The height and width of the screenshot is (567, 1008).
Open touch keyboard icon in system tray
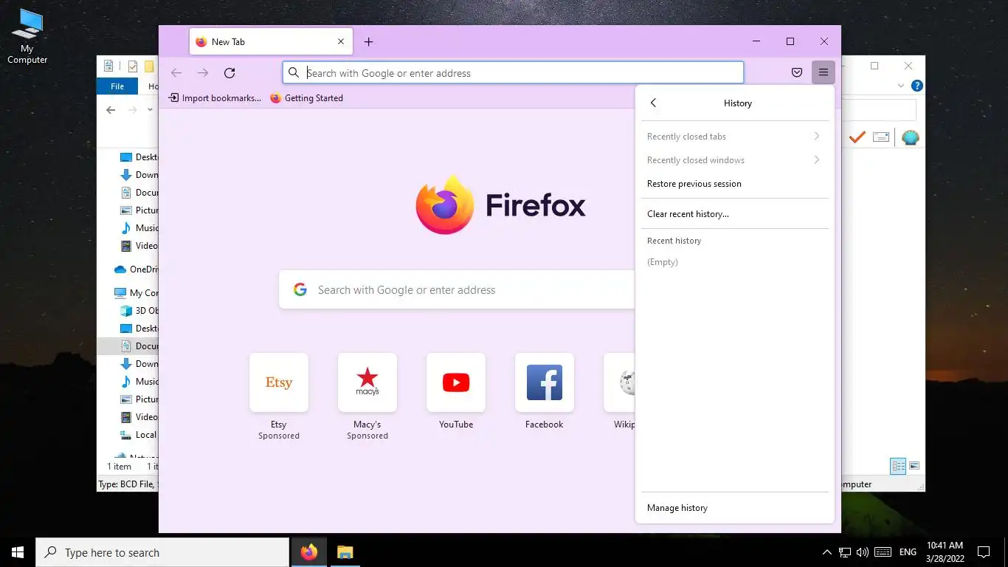pyautogui.click(x=883, y=552)
